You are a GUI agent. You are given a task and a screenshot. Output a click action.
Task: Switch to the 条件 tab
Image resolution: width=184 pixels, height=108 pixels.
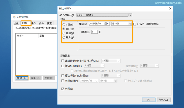[41, 23]
